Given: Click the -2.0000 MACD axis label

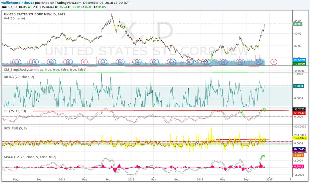Looking at the screenshot, I should pos(299,175).
